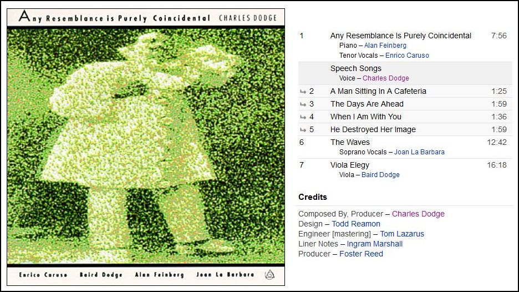Select the 'Speech Songs' heading row
This screenshot has width=519, height=292.
(405, 73)
